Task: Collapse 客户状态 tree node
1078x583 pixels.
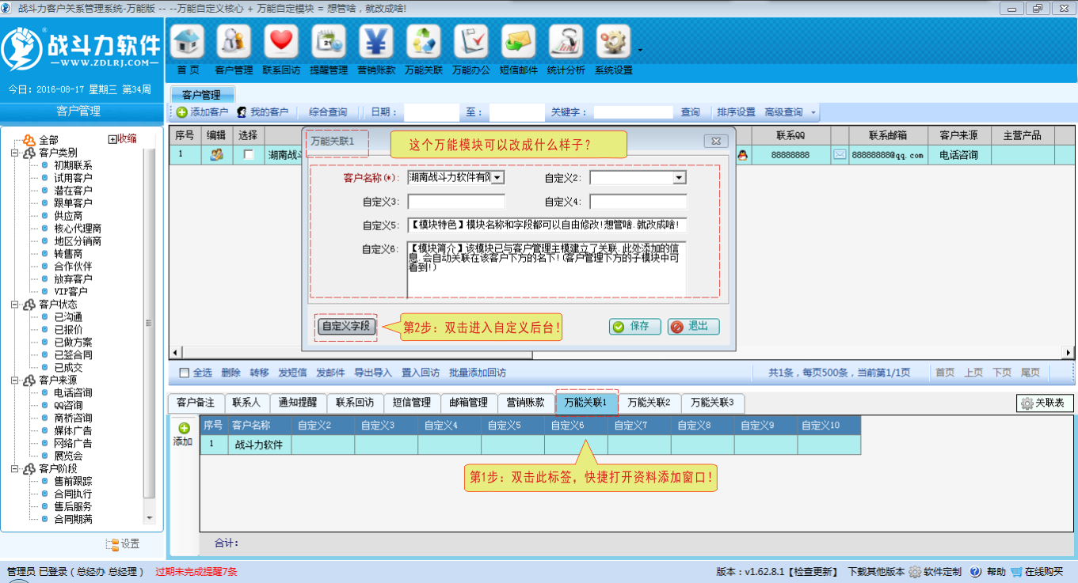Action: pos(16,305)
